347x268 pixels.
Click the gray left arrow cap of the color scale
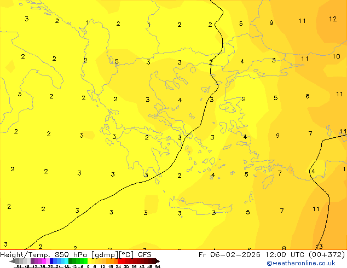(13, 261)
